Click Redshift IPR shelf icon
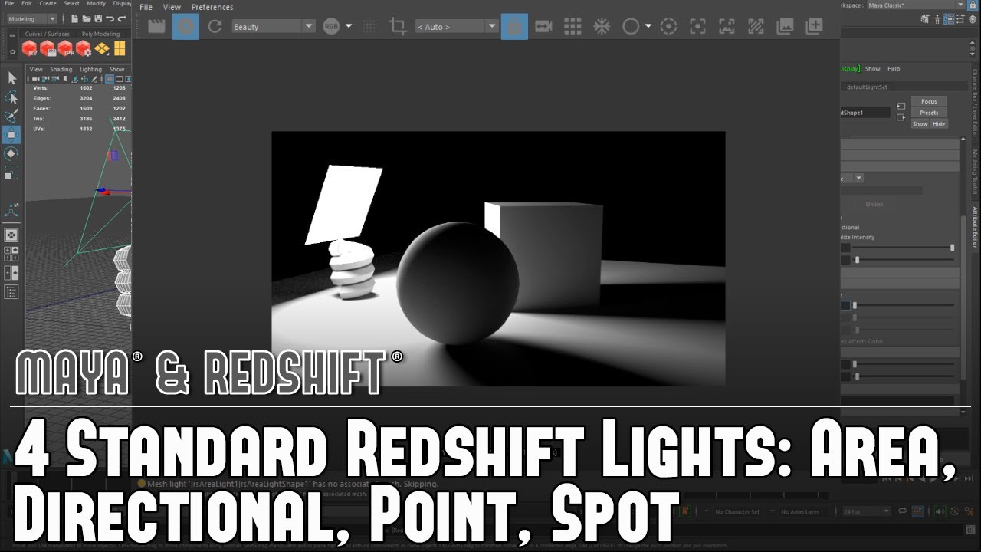Screen dimensions: 981x552 [66, 48]
